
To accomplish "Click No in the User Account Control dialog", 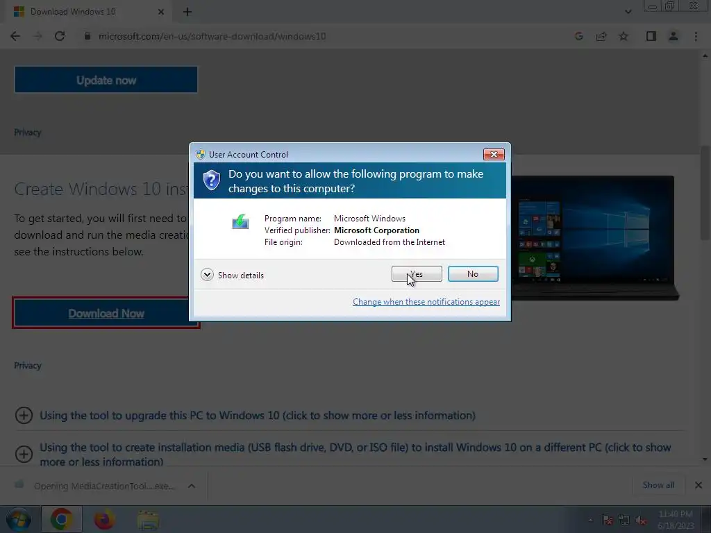I will coord(472,273).
